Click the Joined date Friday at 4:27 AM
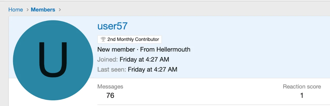The height and width of the screenshot is (106, 330). pyautogui.click(x=144, y=59)
